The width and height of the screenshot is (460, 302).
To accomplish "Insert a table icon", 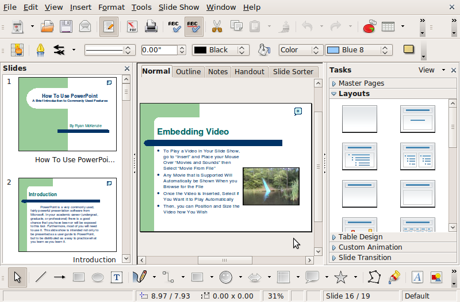I will point(388,26).
